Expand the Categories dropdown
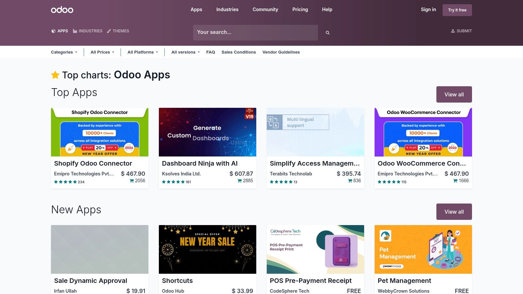Image resolution: width=523 pixels, height=294 pixels. coord(64,52)
